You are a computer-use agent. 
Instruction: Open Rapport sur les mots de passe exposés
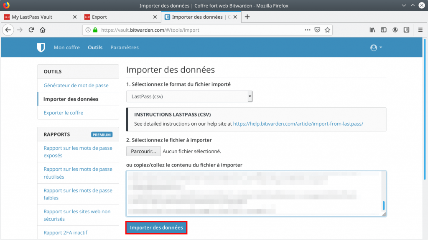pos(78,152)
